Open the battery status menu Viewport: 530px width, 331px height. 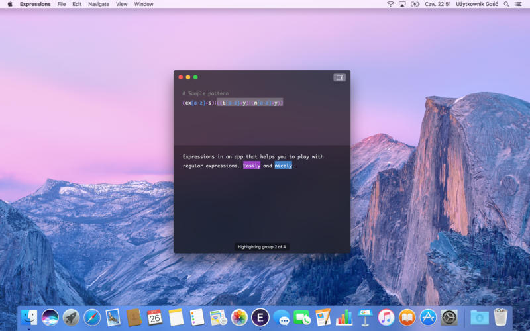415,4
